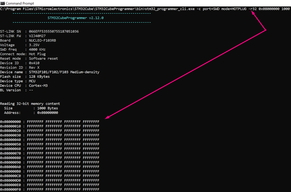
Task: Click the ST-LINK SN value 066EFF535550755187051036
Action: [x=54, y=31]
